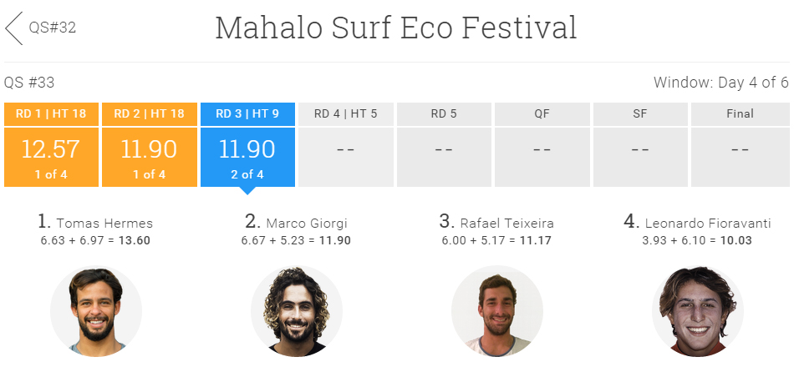This screenshot has height=372, width=794.
Task: Switch to the Final round tab
Action: (740, 113)
